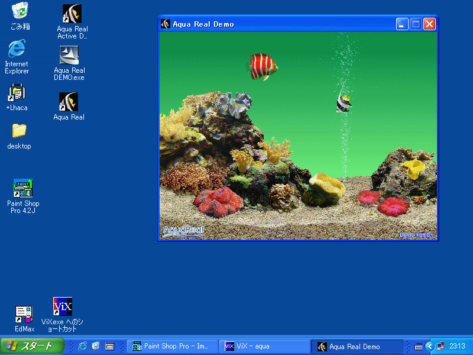
Task: Select the Aqua Real desktop shortcut
Action: (x=69, y=106)
